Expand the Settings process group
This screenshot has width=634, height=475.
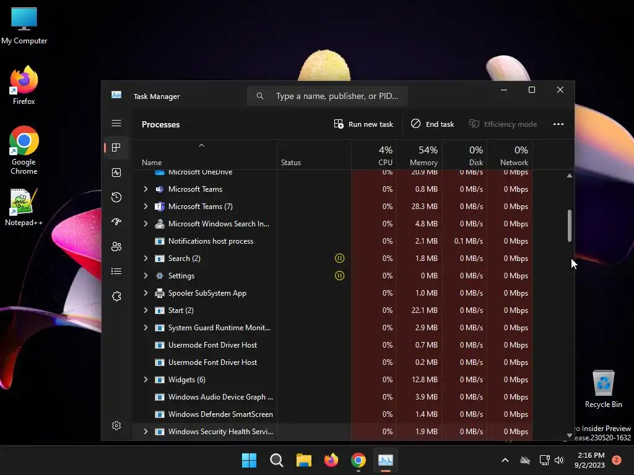pyautogui.click(x=145, y=275)
